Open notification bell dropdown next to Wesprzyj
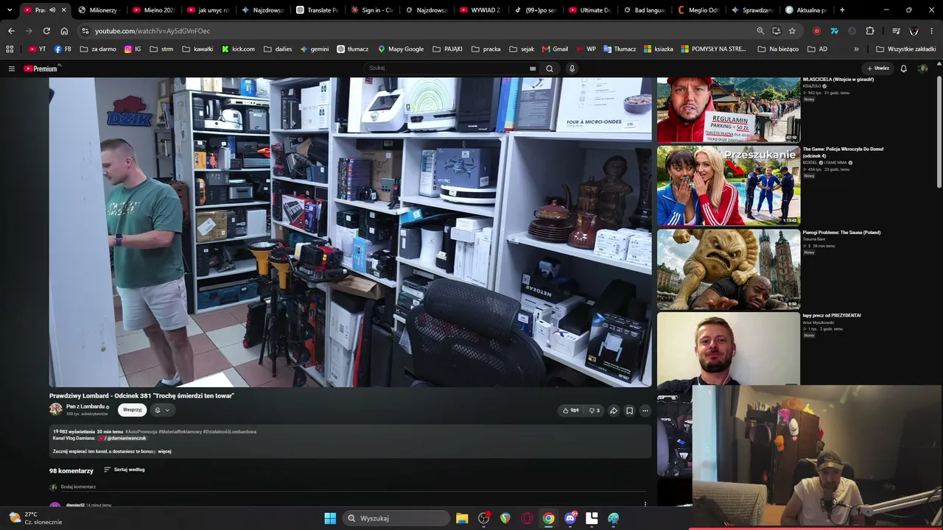The width and height of the screenshot is (943, 530). tap(162, 410)
